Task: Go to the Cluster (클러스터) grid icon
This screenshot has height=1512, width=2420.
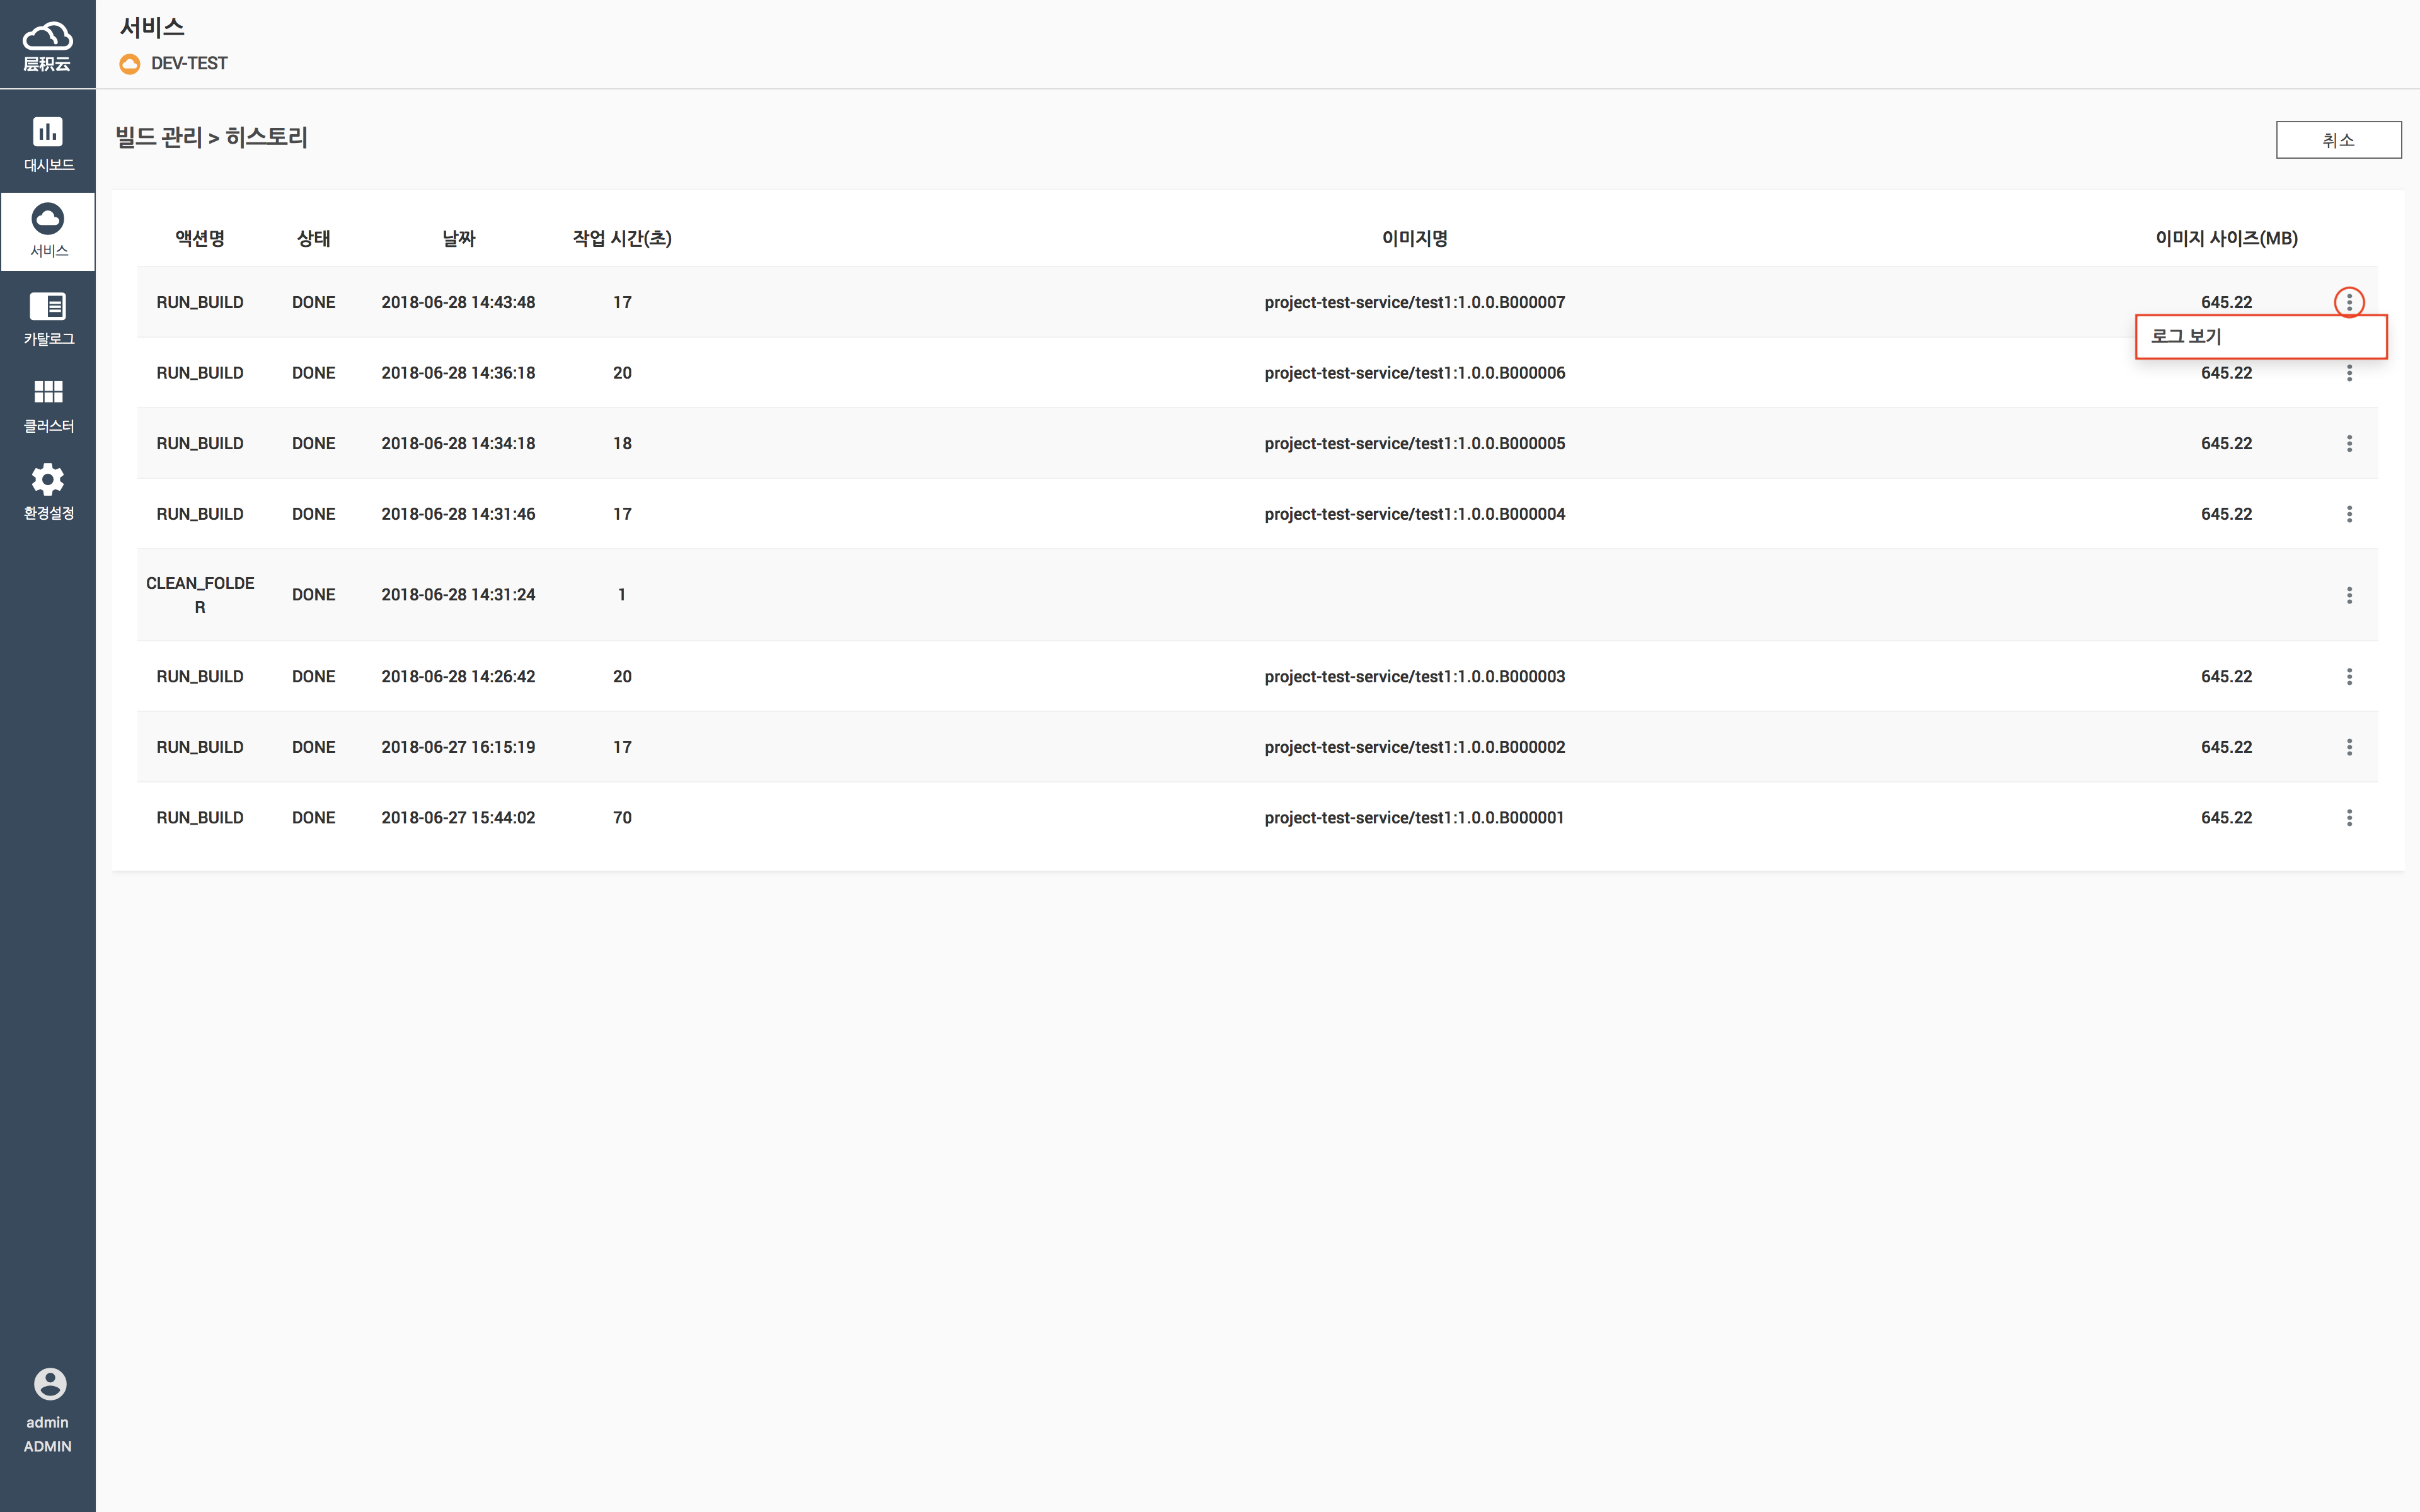Action: (x=48, y=392)
